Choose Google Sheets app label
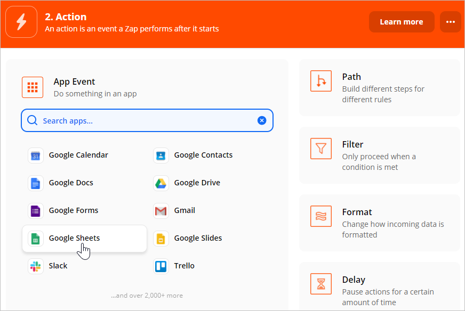This screenshot has height=311, width=465. click(75, 238)
